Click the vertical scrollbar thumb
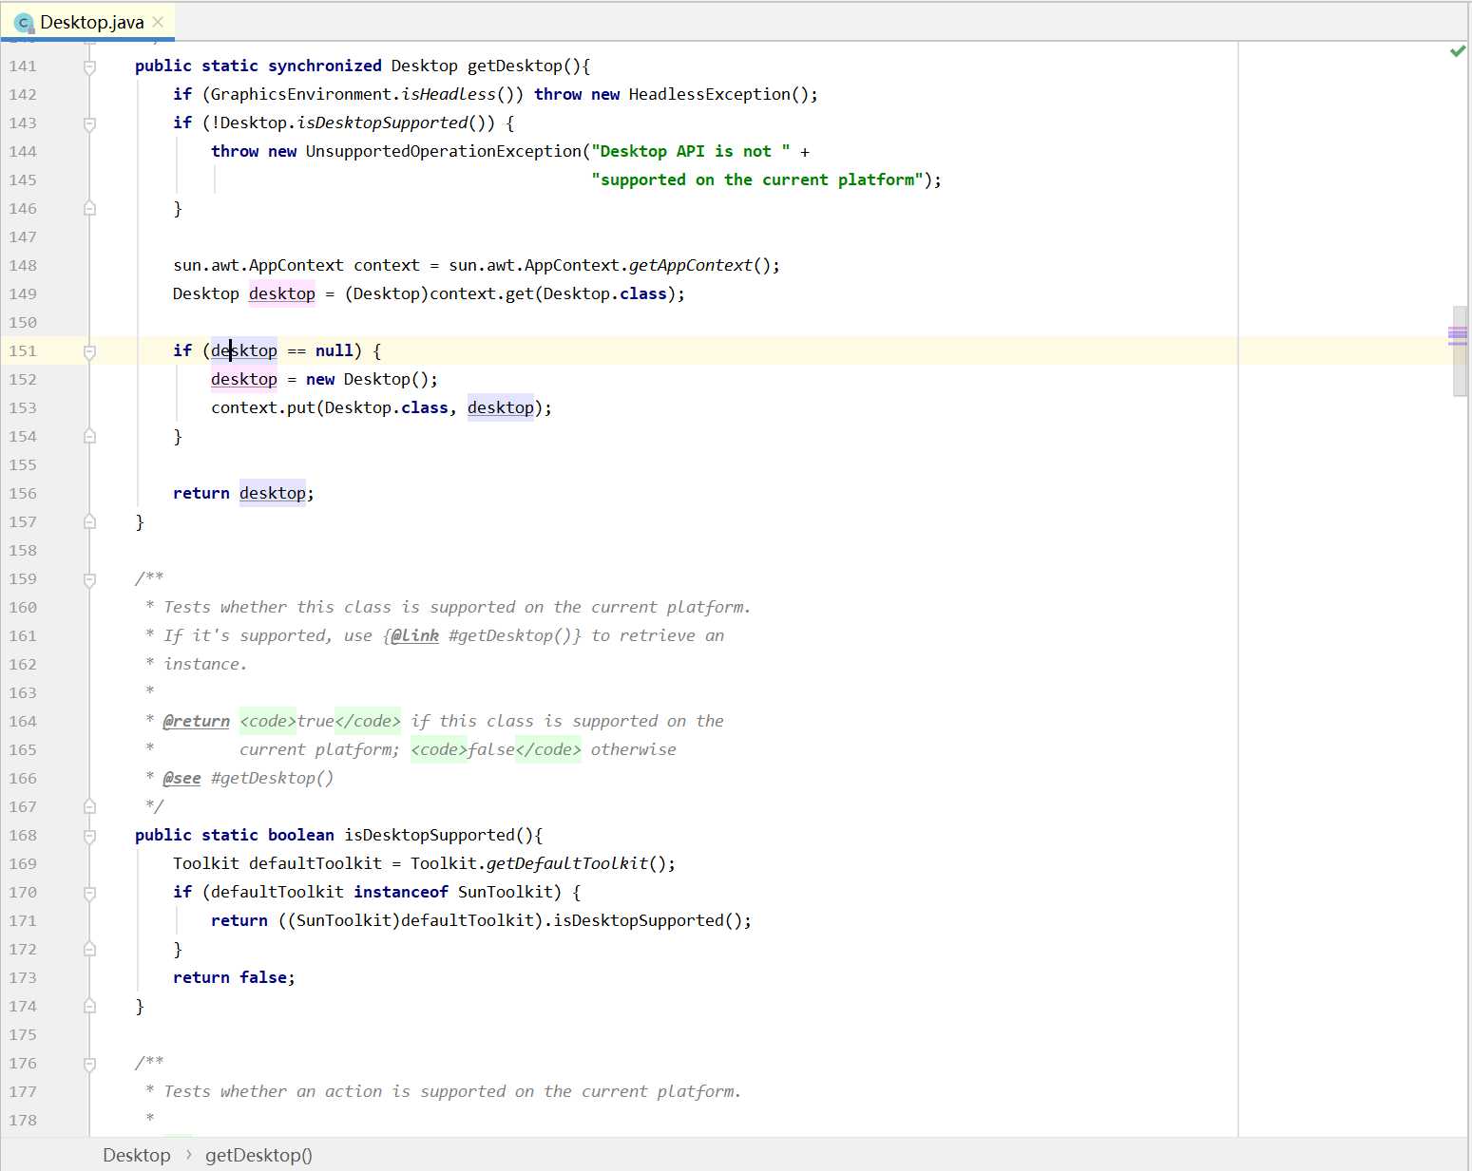 pos(1460,350)
